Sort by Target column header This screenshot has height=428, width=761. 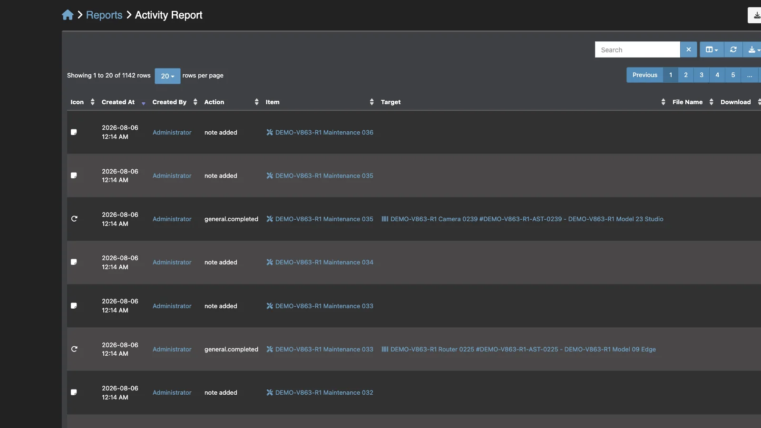(523, 102)
